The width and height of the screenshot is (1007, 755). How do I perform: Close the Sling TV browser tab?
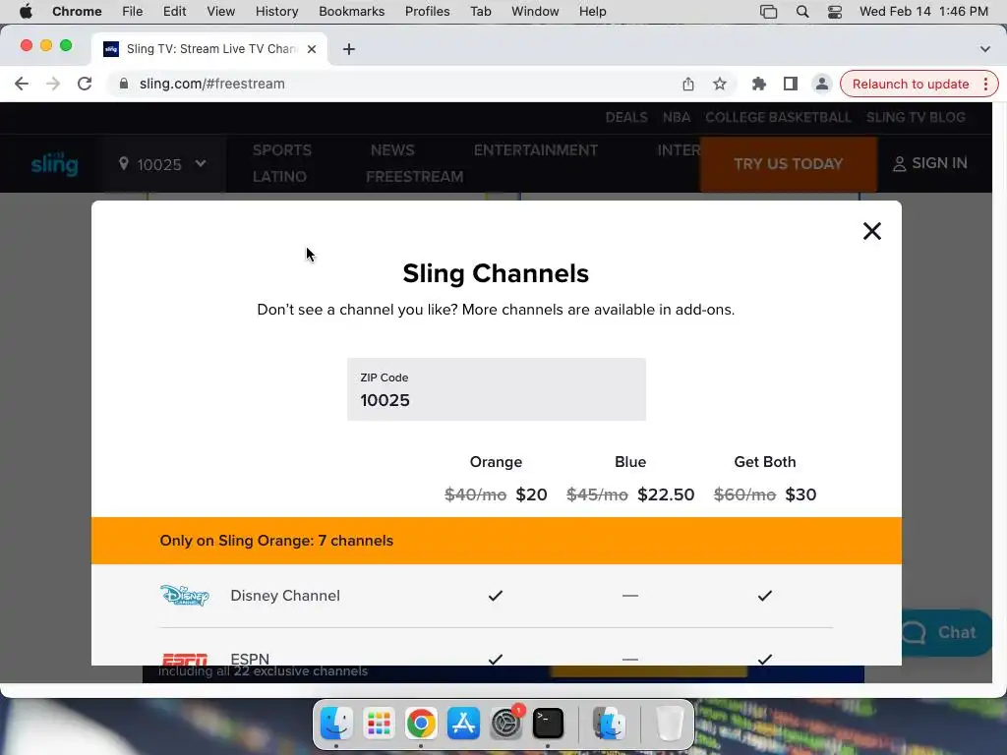click(312, 49)
